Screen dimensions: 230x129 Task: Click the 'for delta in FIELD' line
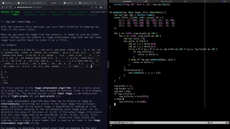pos(136,41)
